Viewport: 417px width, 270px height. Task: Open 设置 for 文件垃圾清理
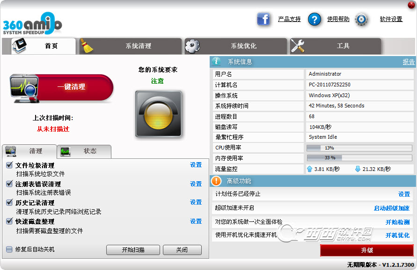(196, 165)
